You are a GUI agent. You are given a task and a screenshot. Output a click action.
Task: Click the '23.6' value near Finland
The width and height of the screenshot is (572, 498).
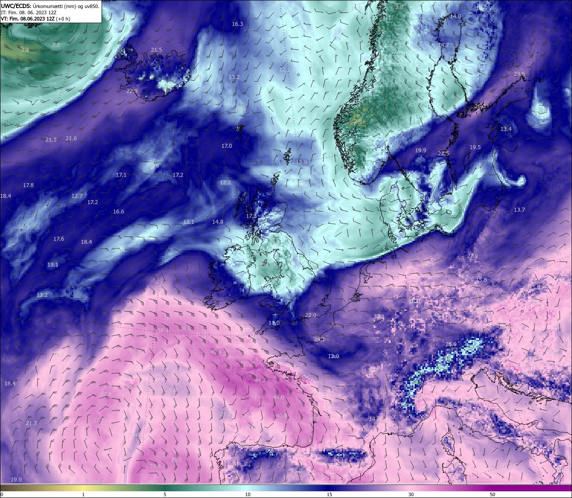coord(519,74)
